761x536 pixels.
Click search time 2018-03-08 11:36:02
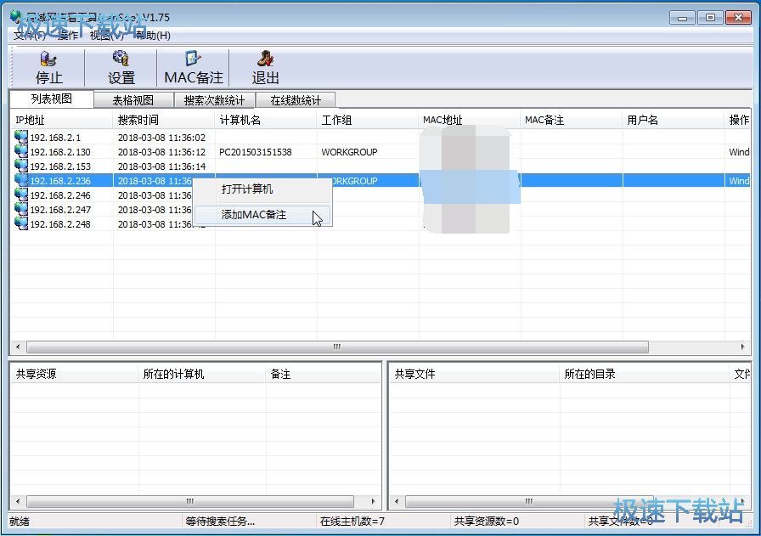pos(161,138)
